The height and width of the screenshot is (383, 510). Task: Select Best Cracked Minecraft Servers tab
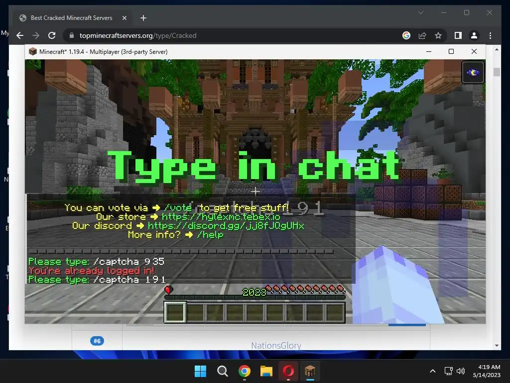coord(72,18)
